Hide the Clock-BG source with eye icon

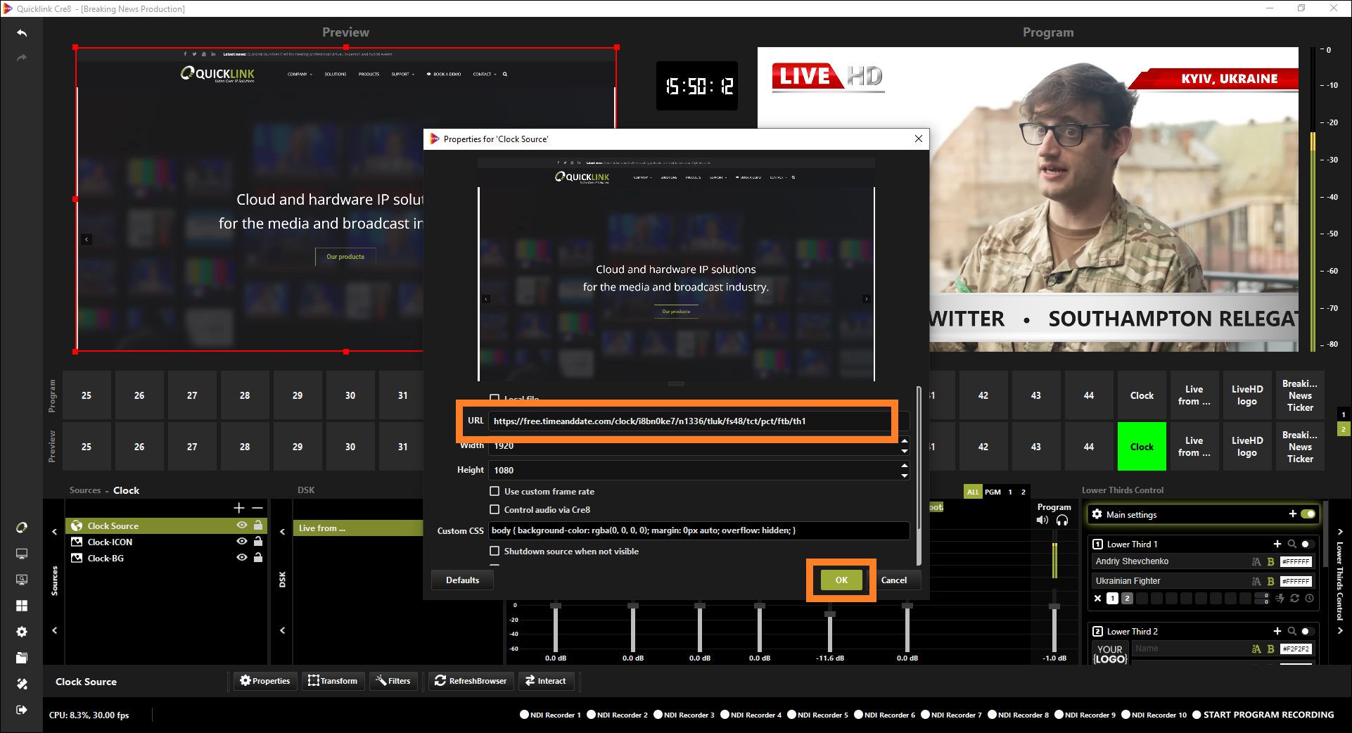242,558
